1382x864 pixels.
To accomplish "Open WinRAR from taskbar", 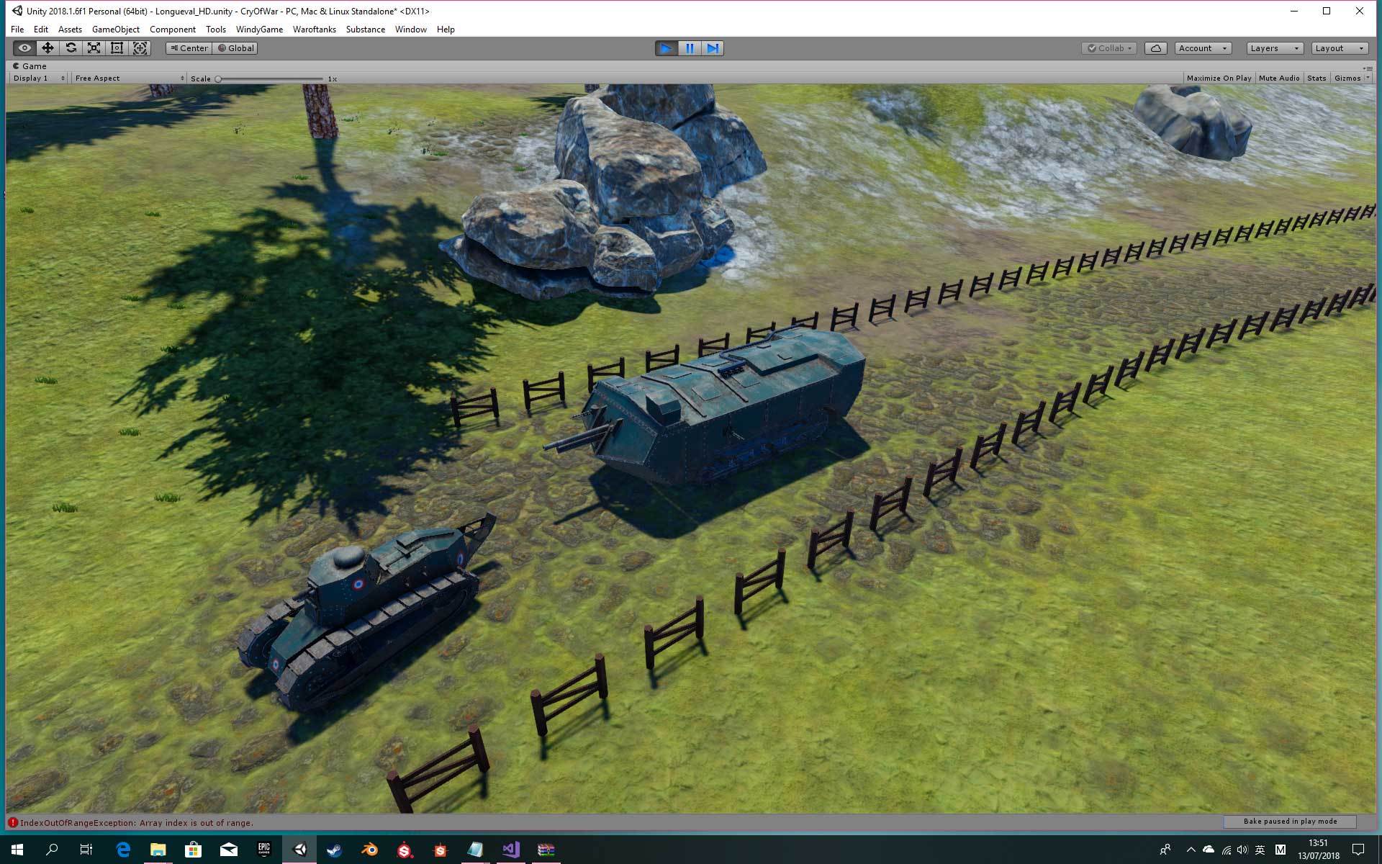I will click(x=546, y=850).
